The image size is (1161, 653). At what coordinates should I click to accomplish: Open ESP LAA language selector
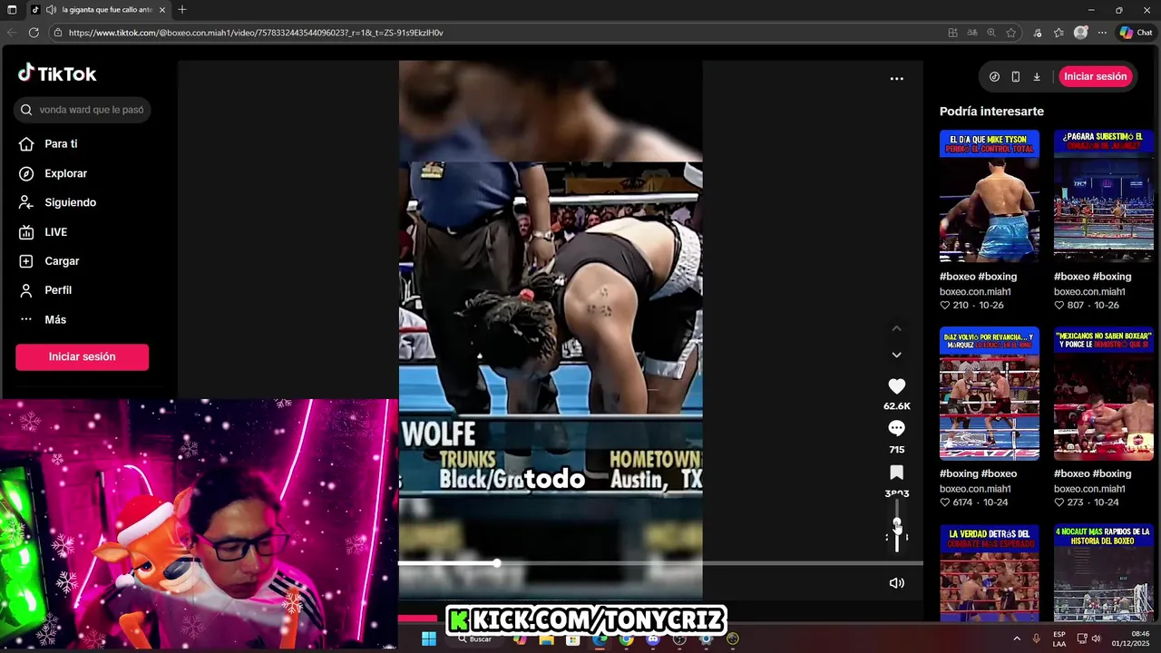click(1059, 638)
